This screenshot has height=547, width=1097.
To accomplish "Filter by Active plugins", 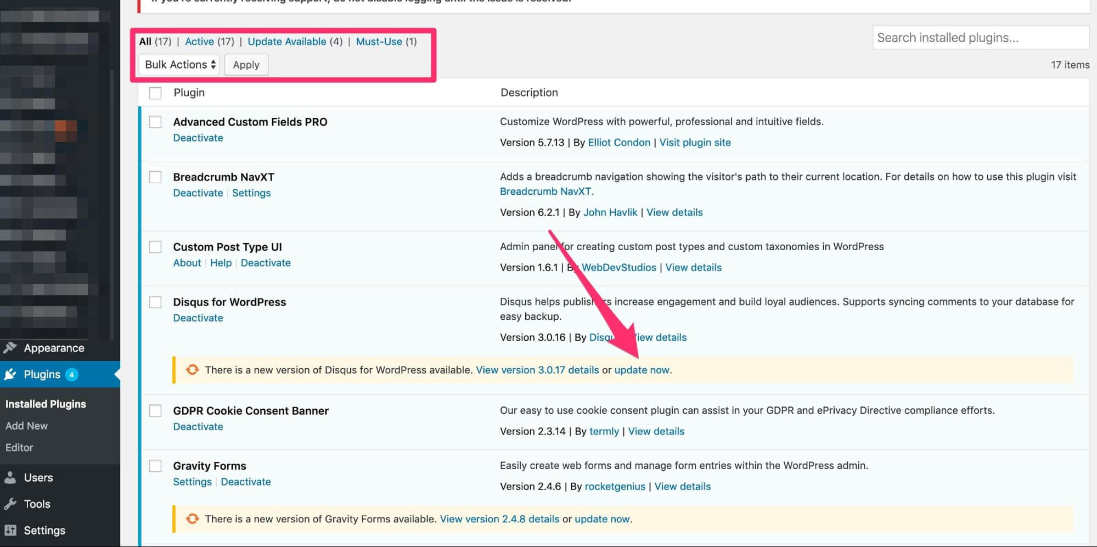I will point(199,42).
